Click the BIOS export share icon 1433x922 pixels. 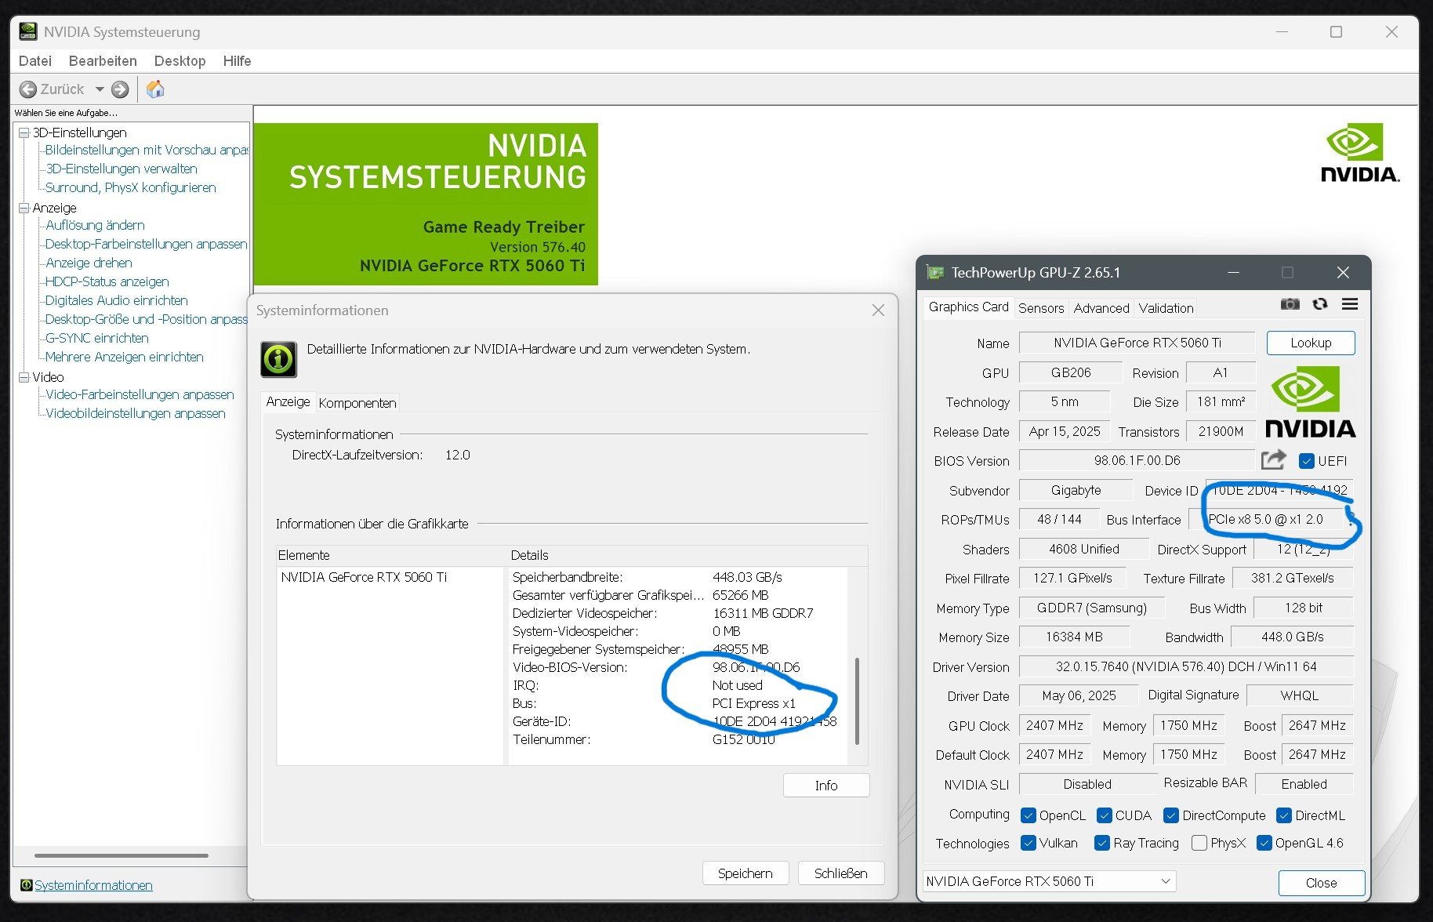pos(1274,460)
